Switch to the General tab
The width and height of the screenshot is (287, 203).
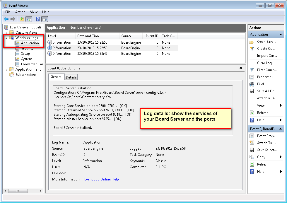tap(56, 77)
